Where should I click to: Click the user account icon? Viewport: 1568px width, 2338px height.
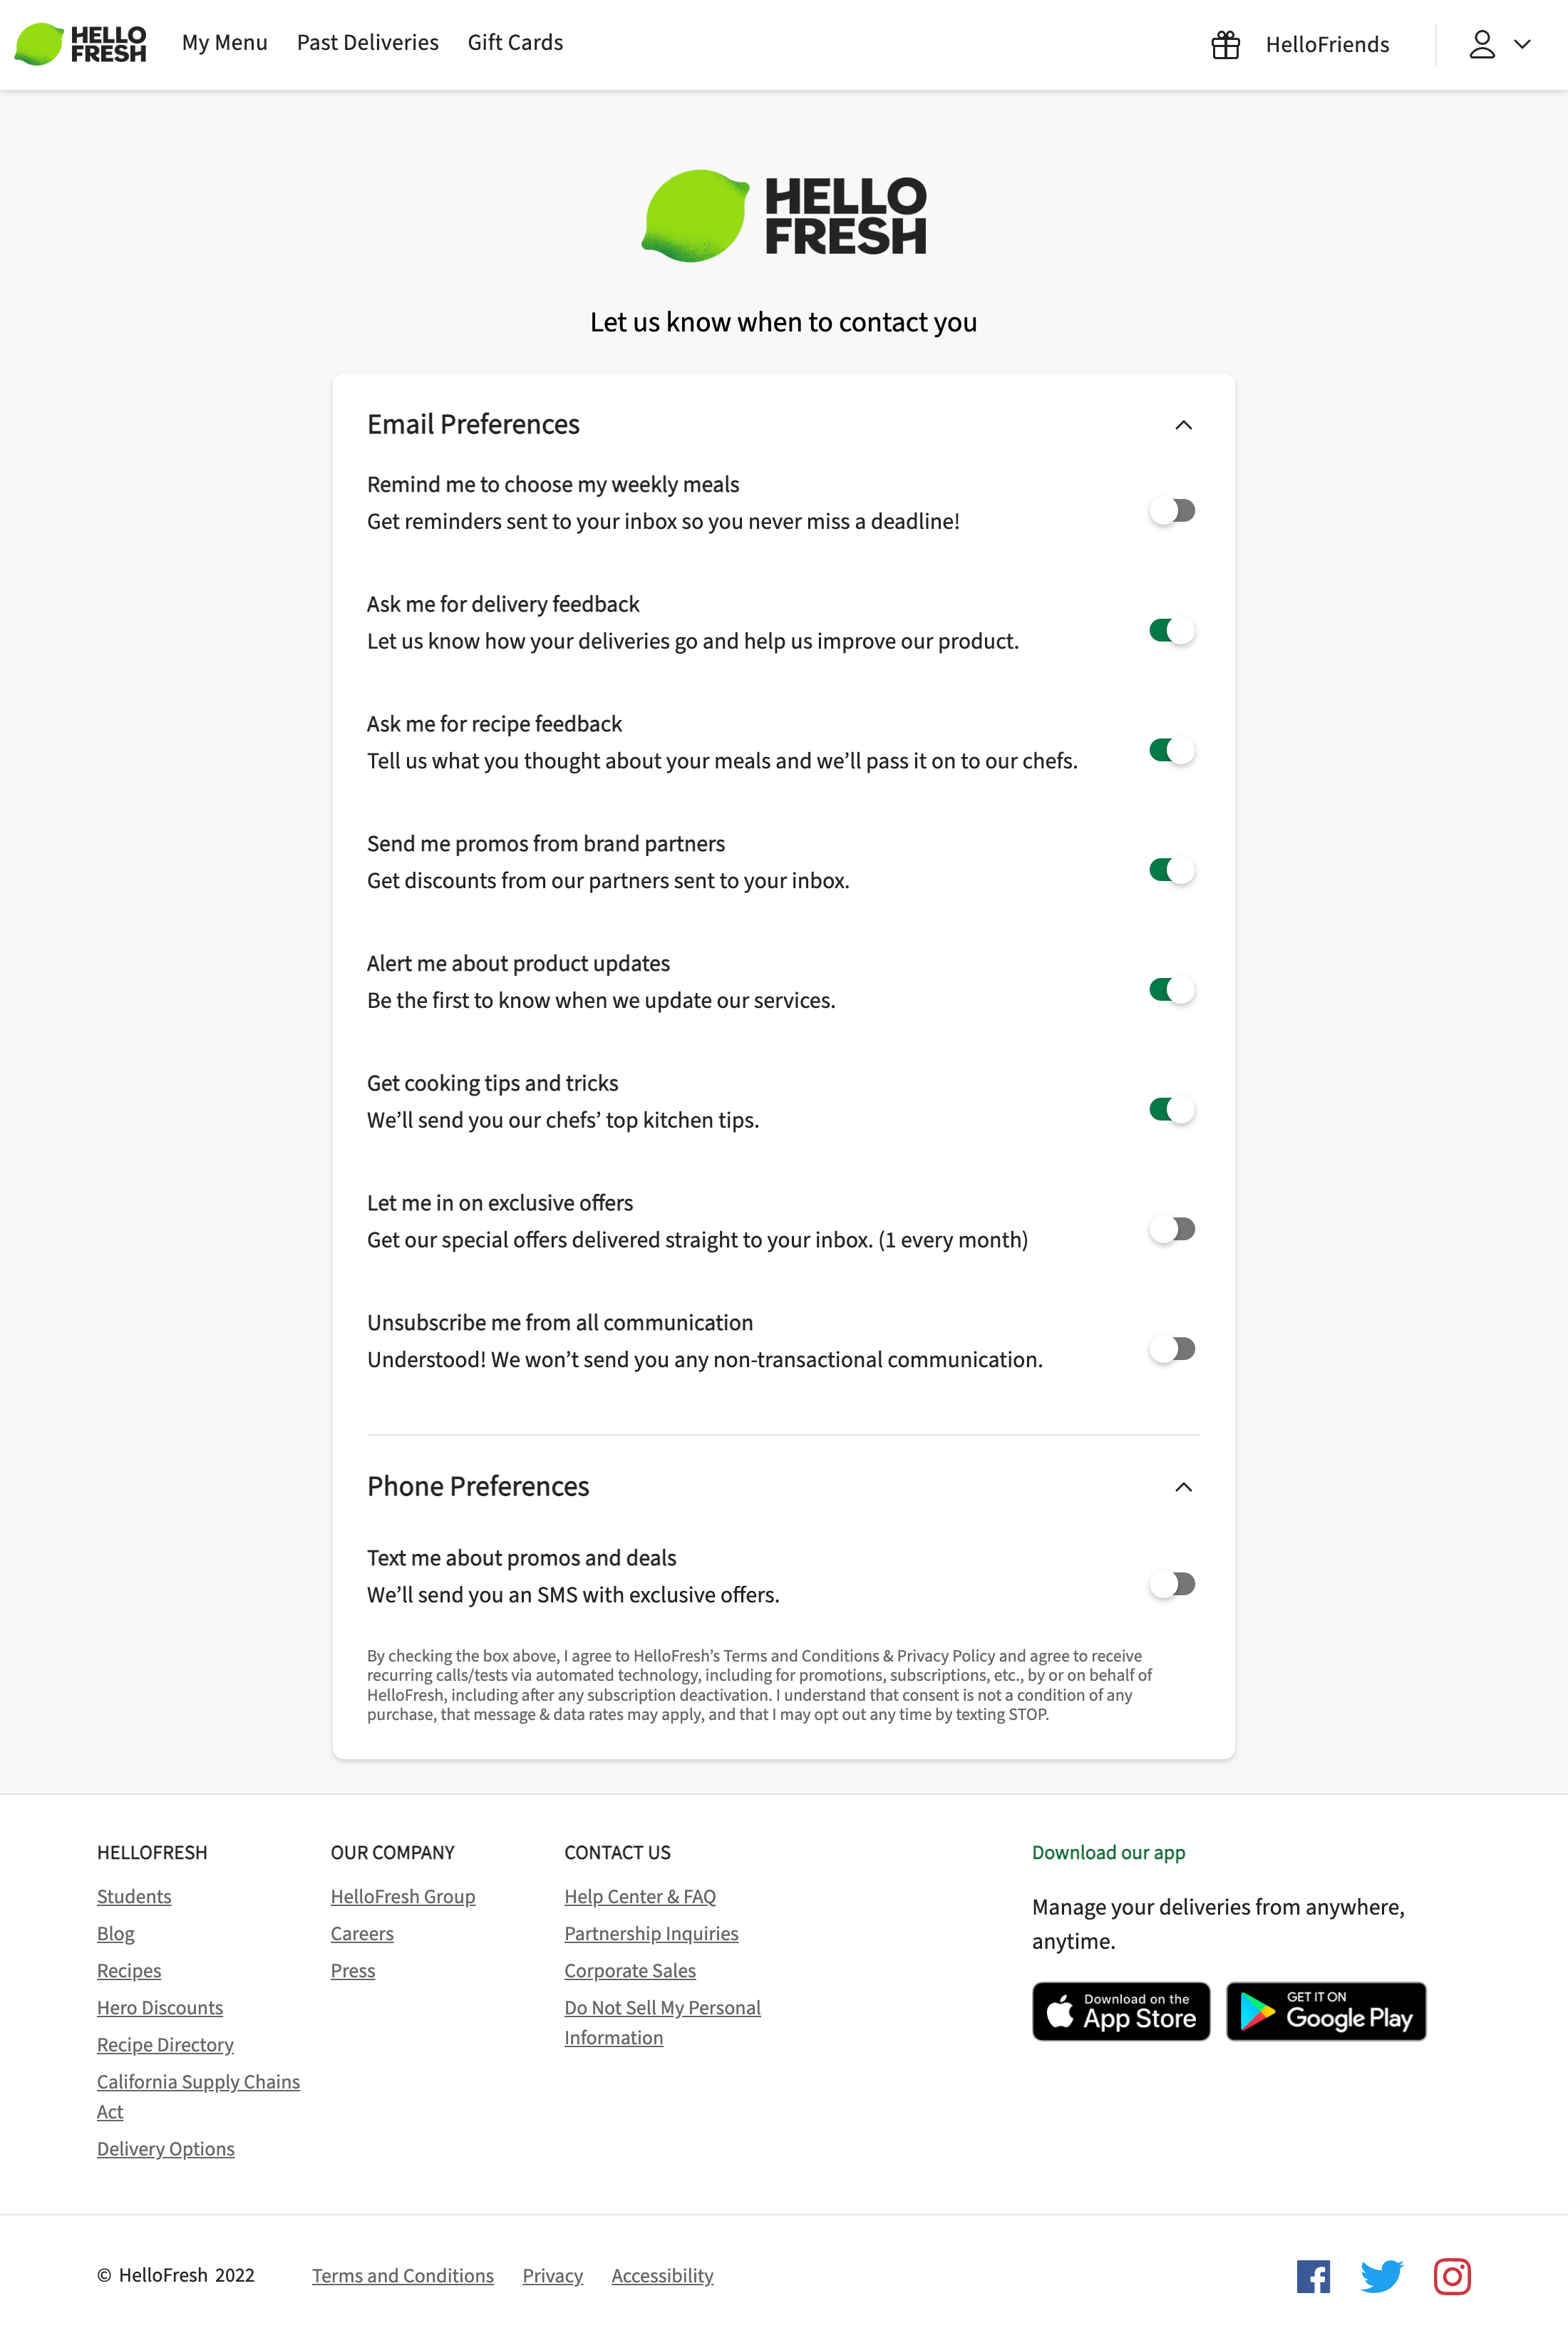coord(1482,44)
